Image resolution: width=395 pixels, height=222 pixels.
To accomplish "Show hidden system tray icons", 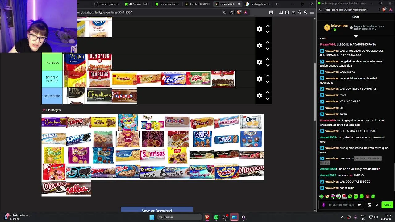I will click(x=342, y=217).
